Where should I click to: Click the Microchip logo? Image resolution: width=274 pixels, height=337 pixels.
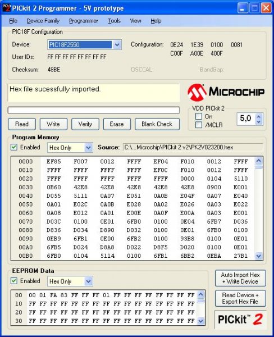[x=226, y=92]
